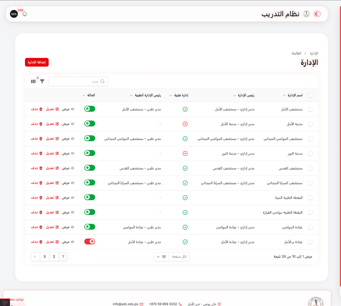View مستشفى الأمل row with عرض

pyautogui.click(x=68, y=109)
